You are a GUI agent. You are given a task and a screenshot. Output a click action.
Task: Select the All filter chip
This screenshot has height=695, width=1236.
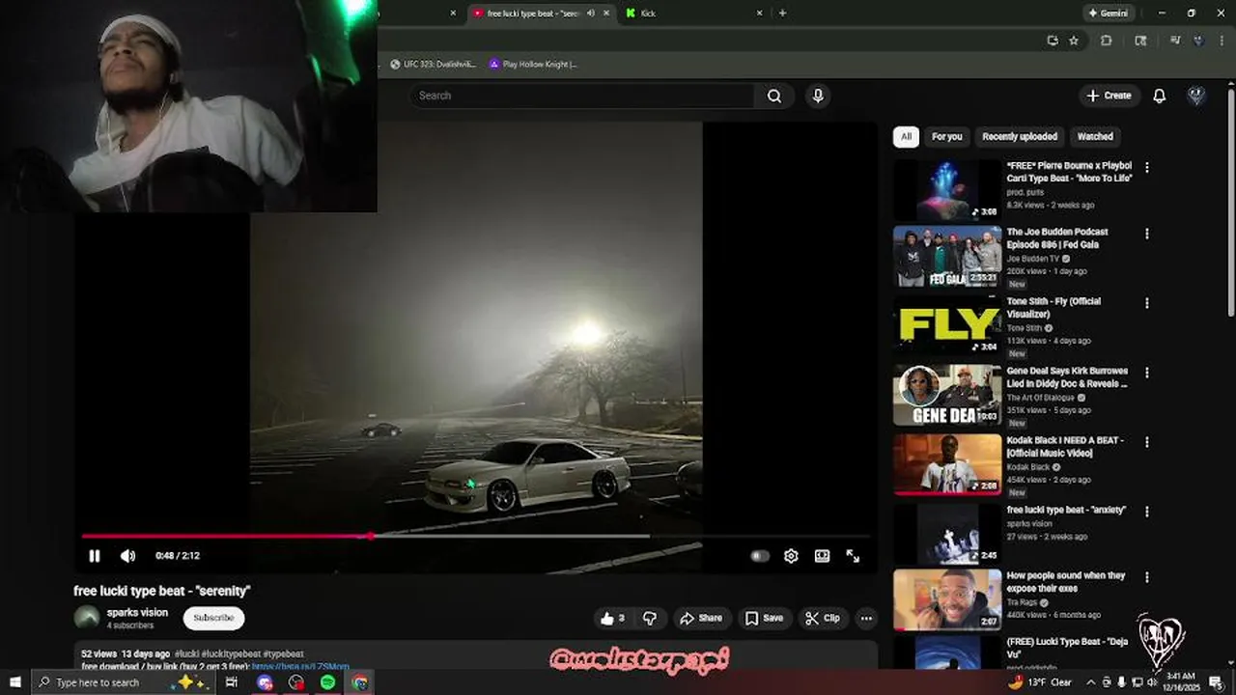(906, 136)
